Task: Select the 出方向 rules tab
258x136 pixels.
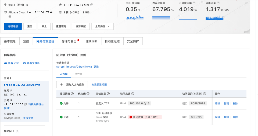Action: (78, 74)
